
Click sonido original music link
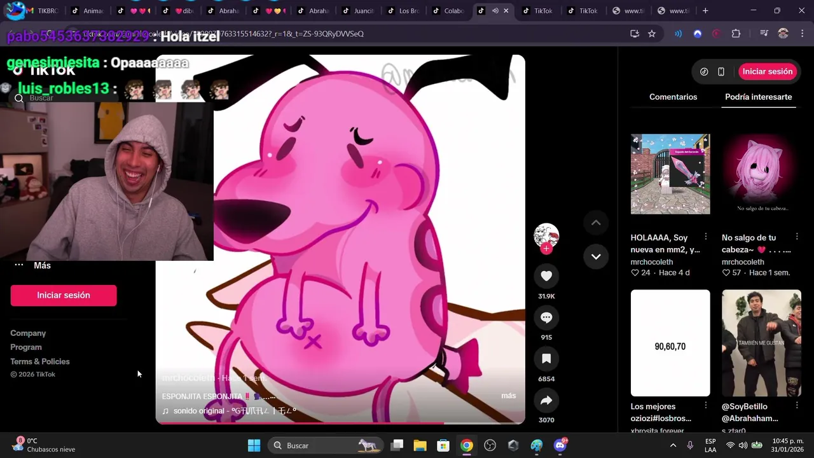235,411
